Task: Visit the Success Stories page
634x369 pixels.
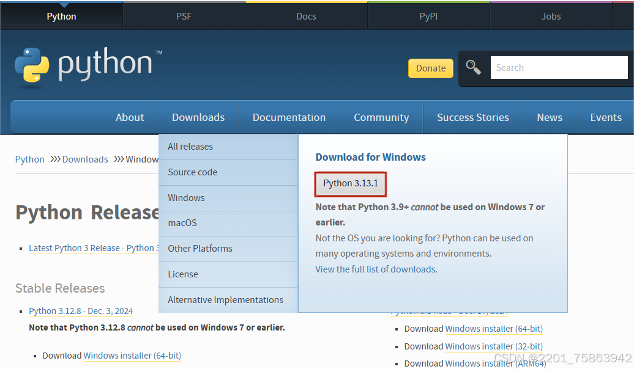Action: [x=472, y=117]
